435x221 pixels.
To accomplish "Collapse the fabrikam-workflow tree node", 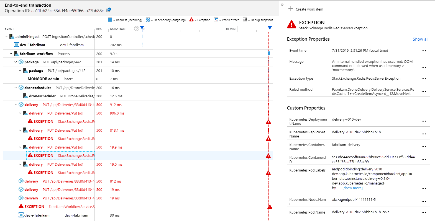I will coord(11,53).
